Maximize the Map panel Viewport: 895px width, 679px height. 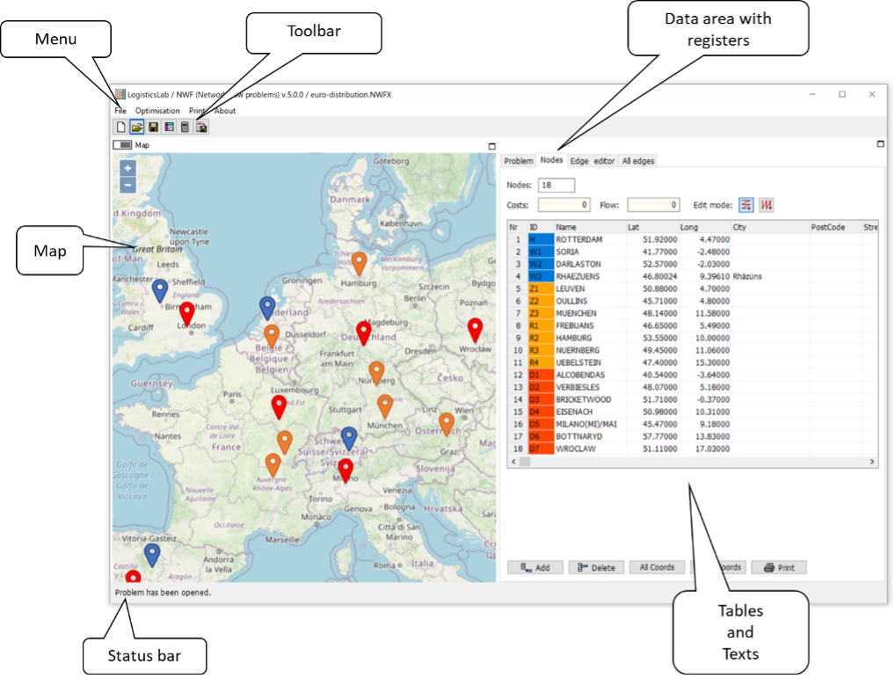(492, 146)
